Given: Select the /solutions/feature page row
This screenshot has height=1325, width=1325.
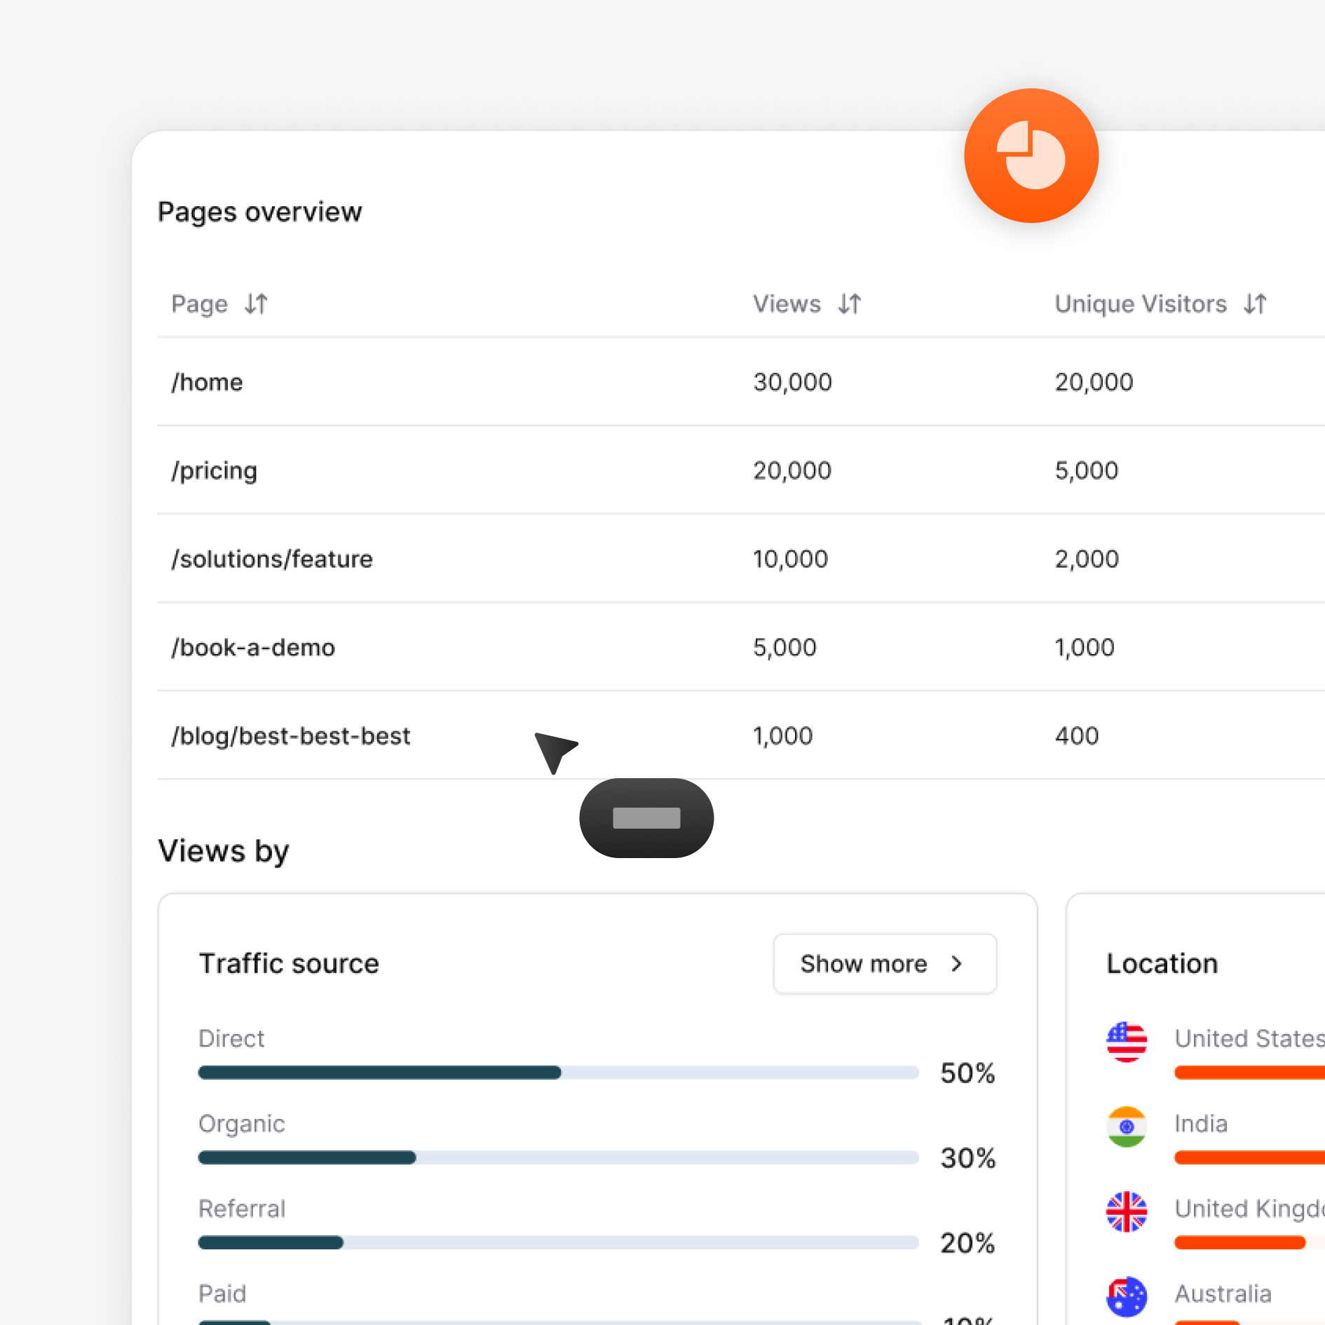Looking at the screenshot, I should 741,559.
